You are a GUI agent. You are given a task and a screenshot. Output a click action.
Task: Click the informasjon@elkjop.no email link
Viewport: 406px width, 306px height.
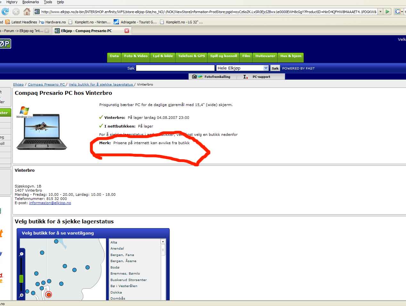click(x=50, y=203)
